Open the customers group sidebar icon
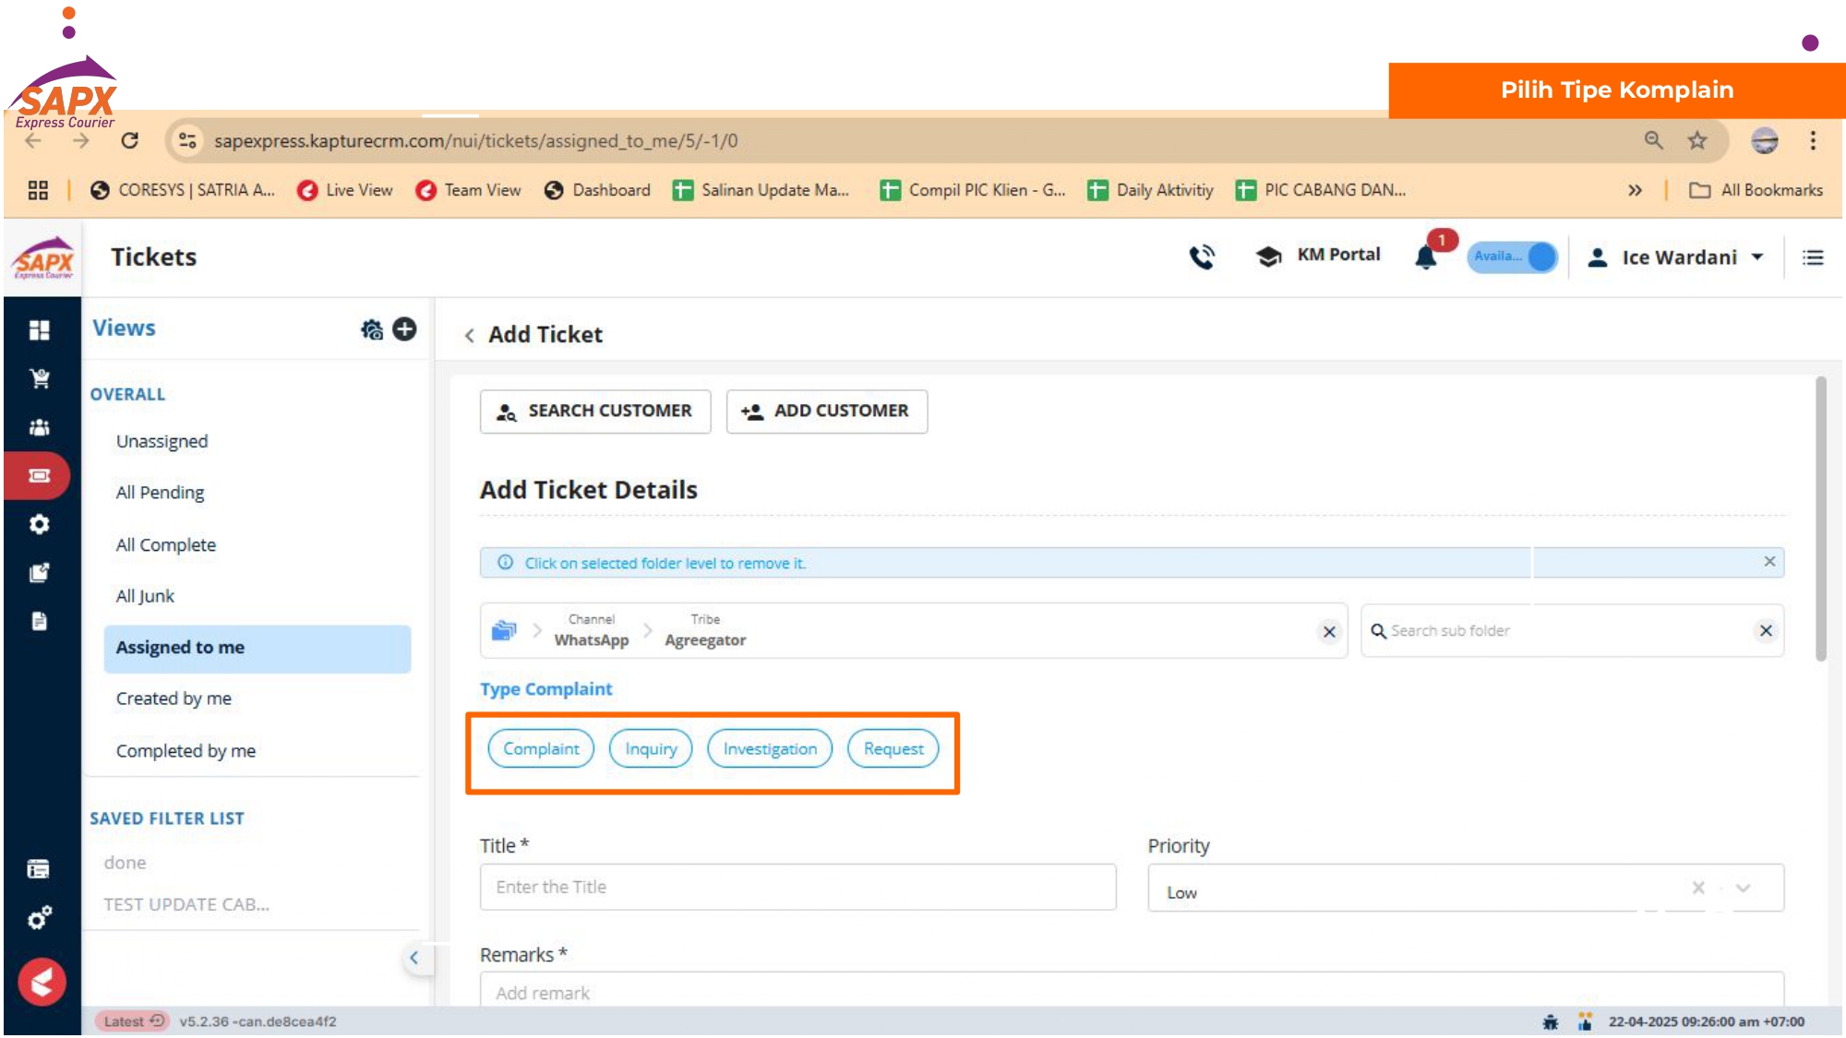The image size is (1846, 1038). [x=39, y=427]
